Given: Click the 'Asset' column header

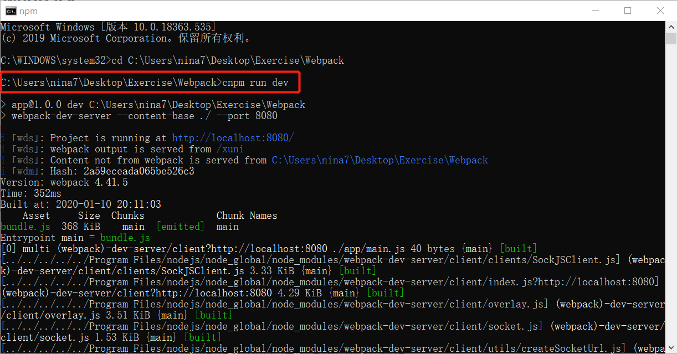Looking at the screenshot, I should tap(37, 216).
